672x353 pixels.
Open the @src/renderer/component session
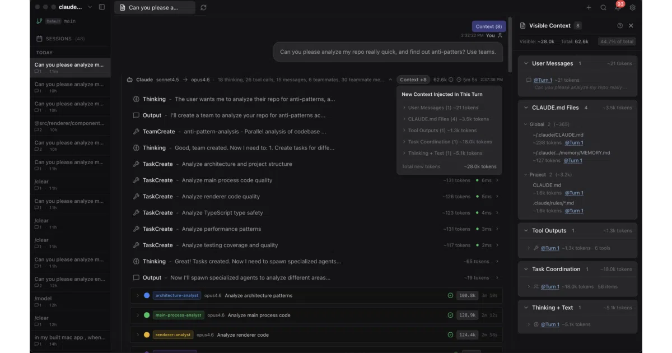tap(70, 126)
